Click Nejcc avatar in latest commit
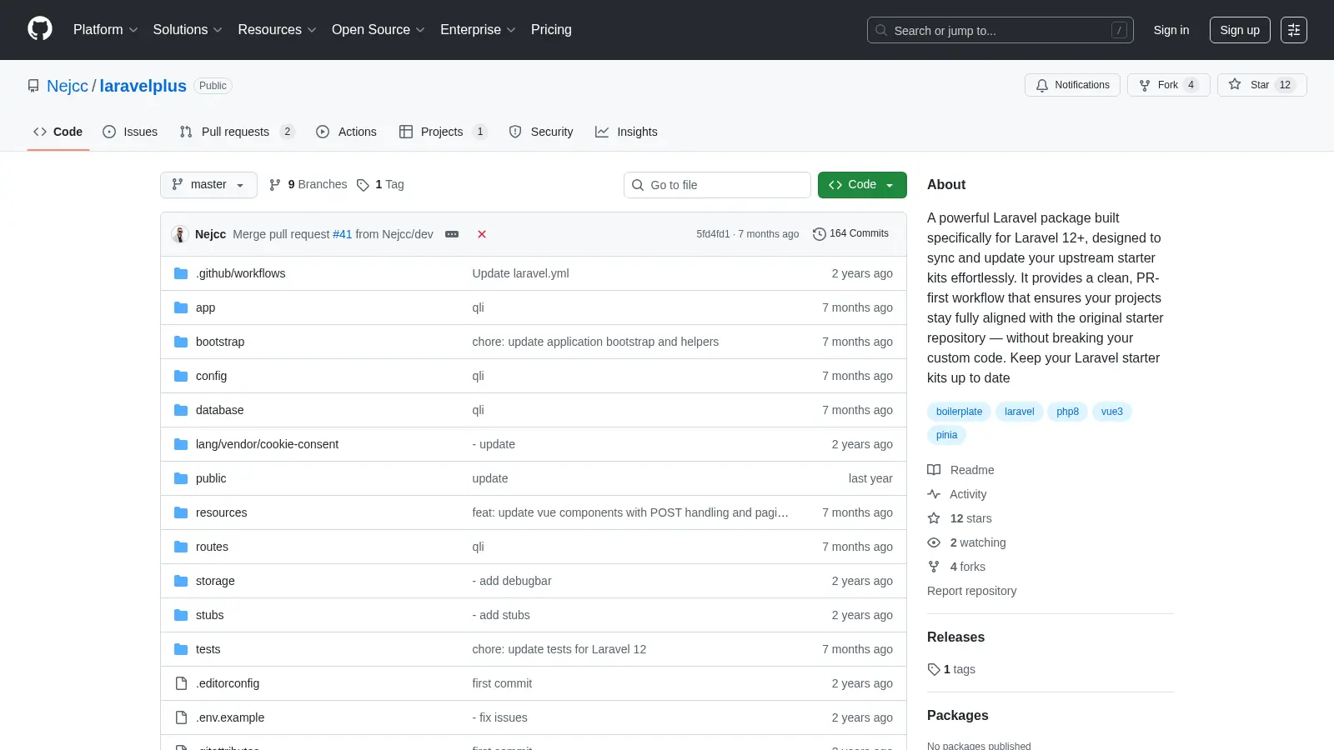Image resolution: width=1334 pixels, height=750 pixels. [x=179, y=234]
